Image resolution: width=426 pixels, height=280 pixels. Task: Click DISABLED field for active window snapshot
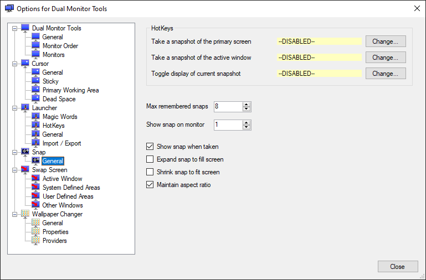(x=319, y=58)
